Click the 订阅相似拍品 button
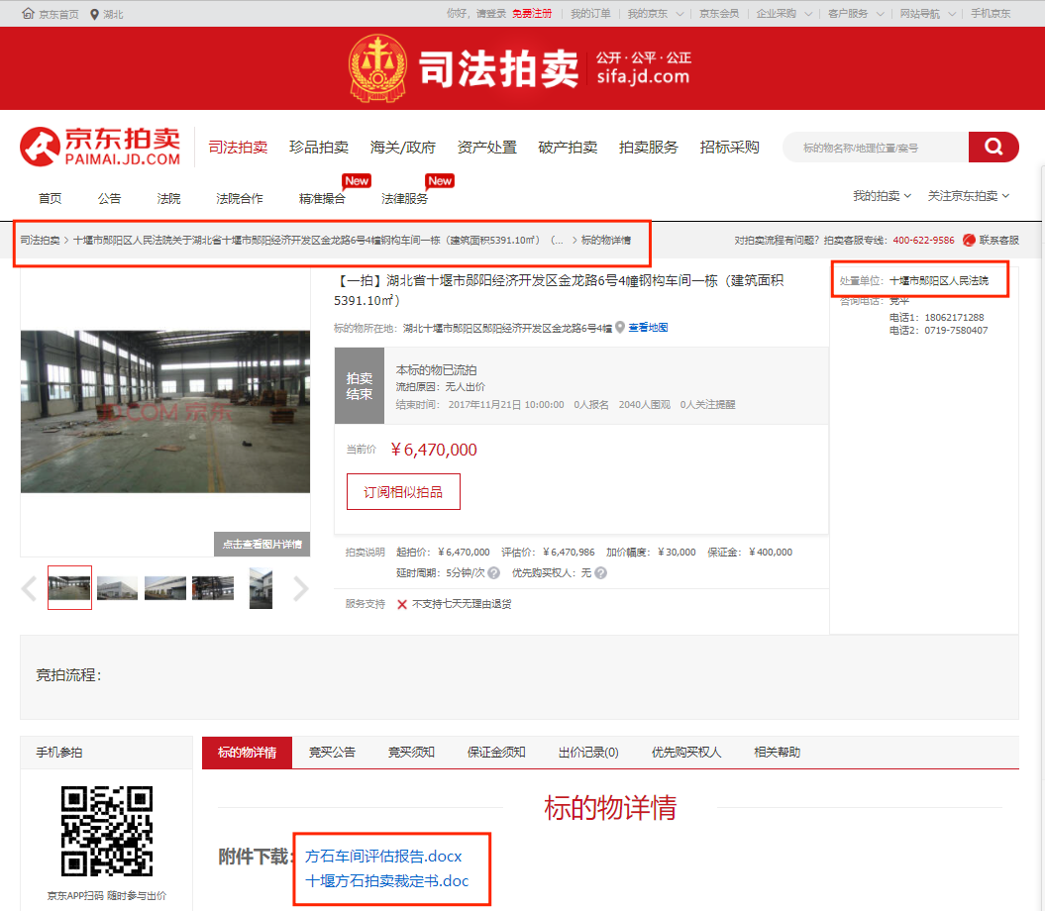Viewport: 1045px width, 911px height. [x=403, y=490]
